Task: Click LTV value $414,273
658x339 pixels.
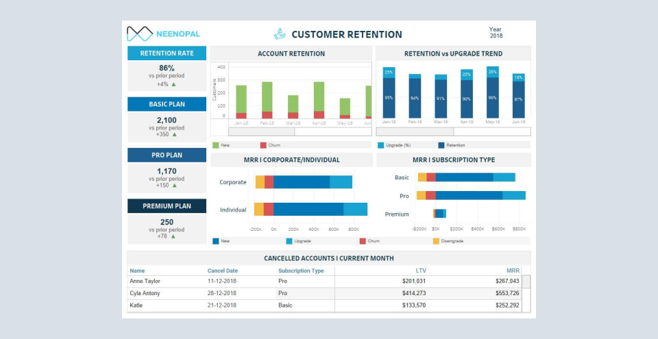Action: (414, 293)
